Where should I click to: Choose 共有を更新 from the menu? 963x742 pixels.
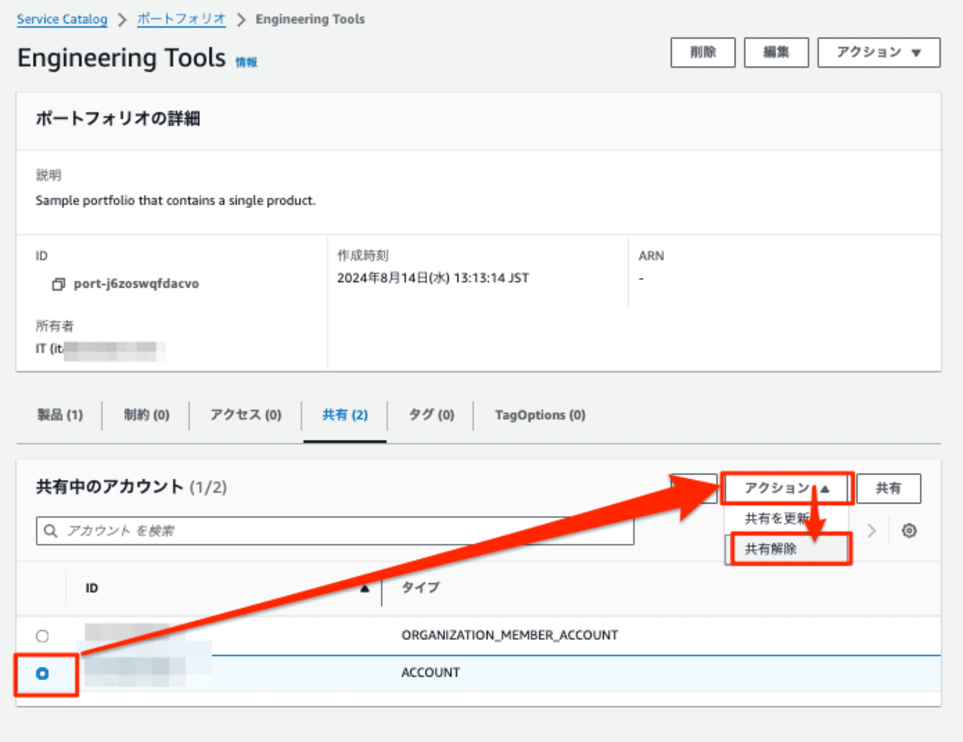click(x=776, y=518)
